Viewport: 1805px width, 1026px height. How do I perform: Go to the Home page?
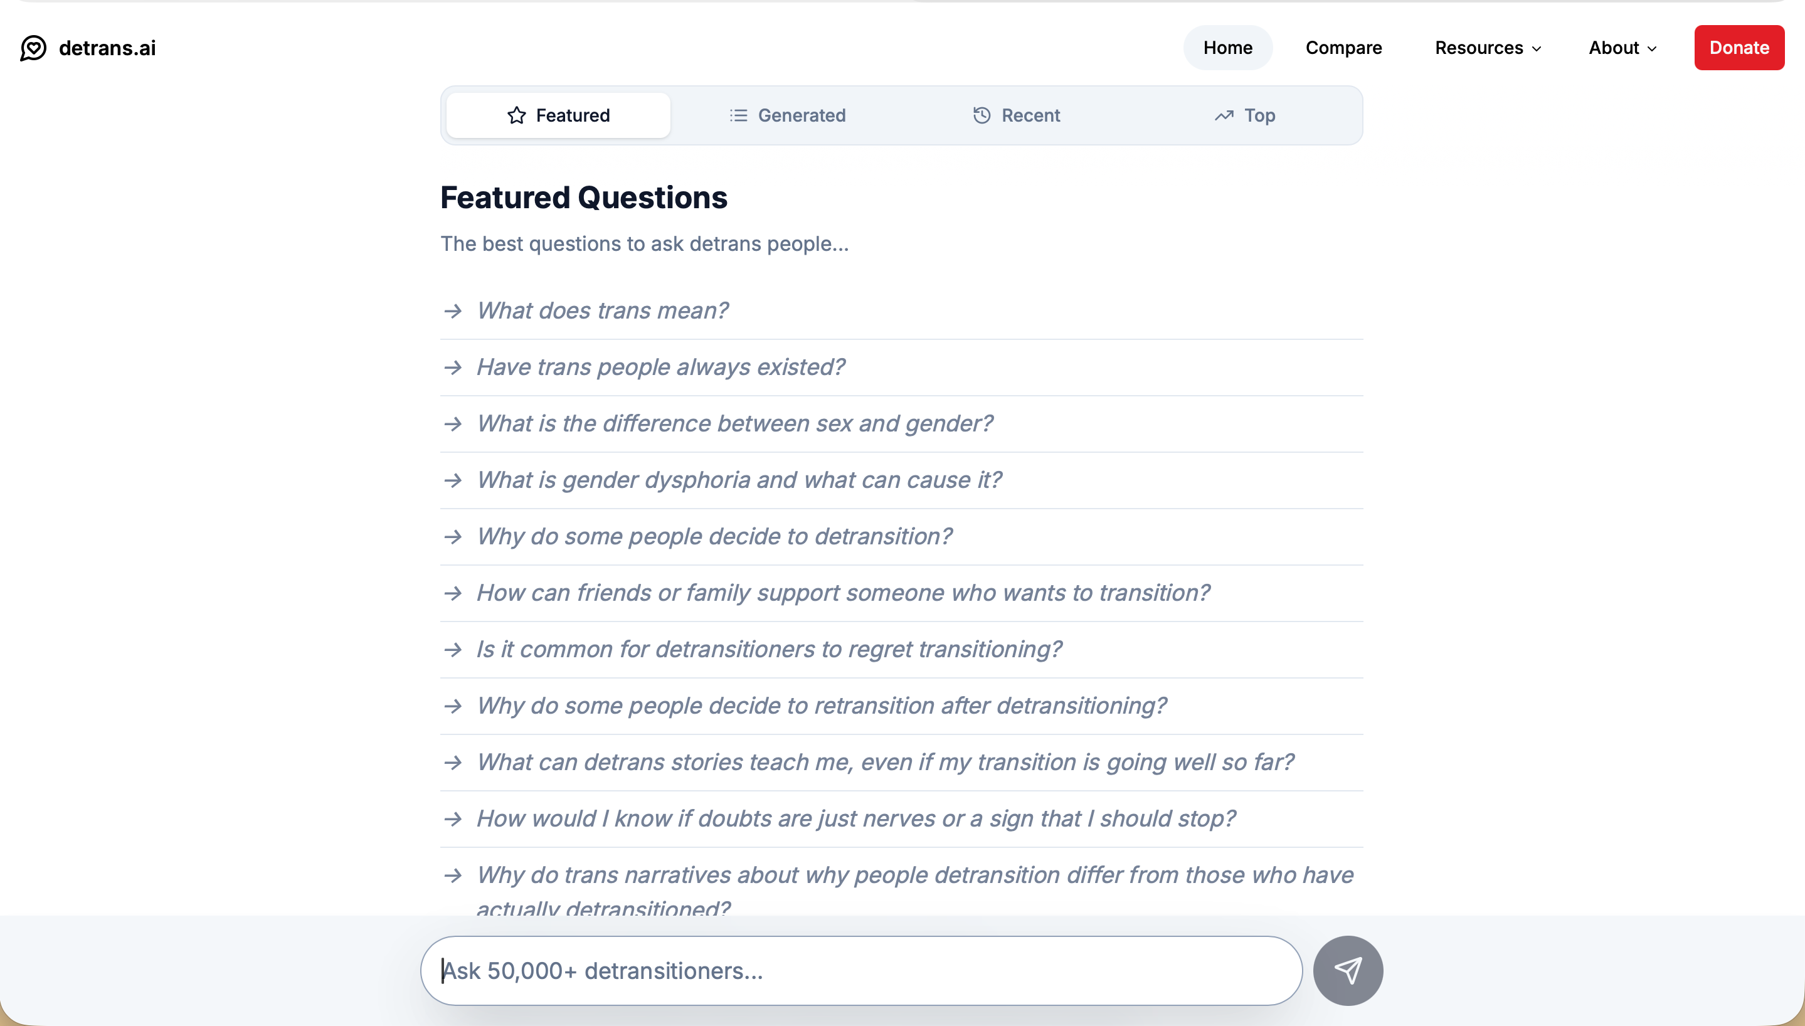click(1227, 48)
